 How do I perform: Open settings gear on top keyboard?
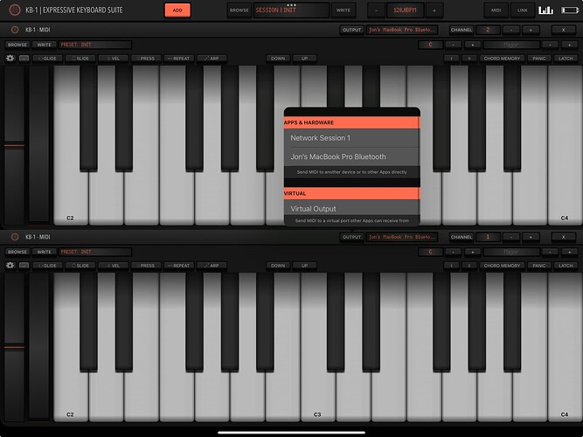pyautogui.click(x=10, y=58)
